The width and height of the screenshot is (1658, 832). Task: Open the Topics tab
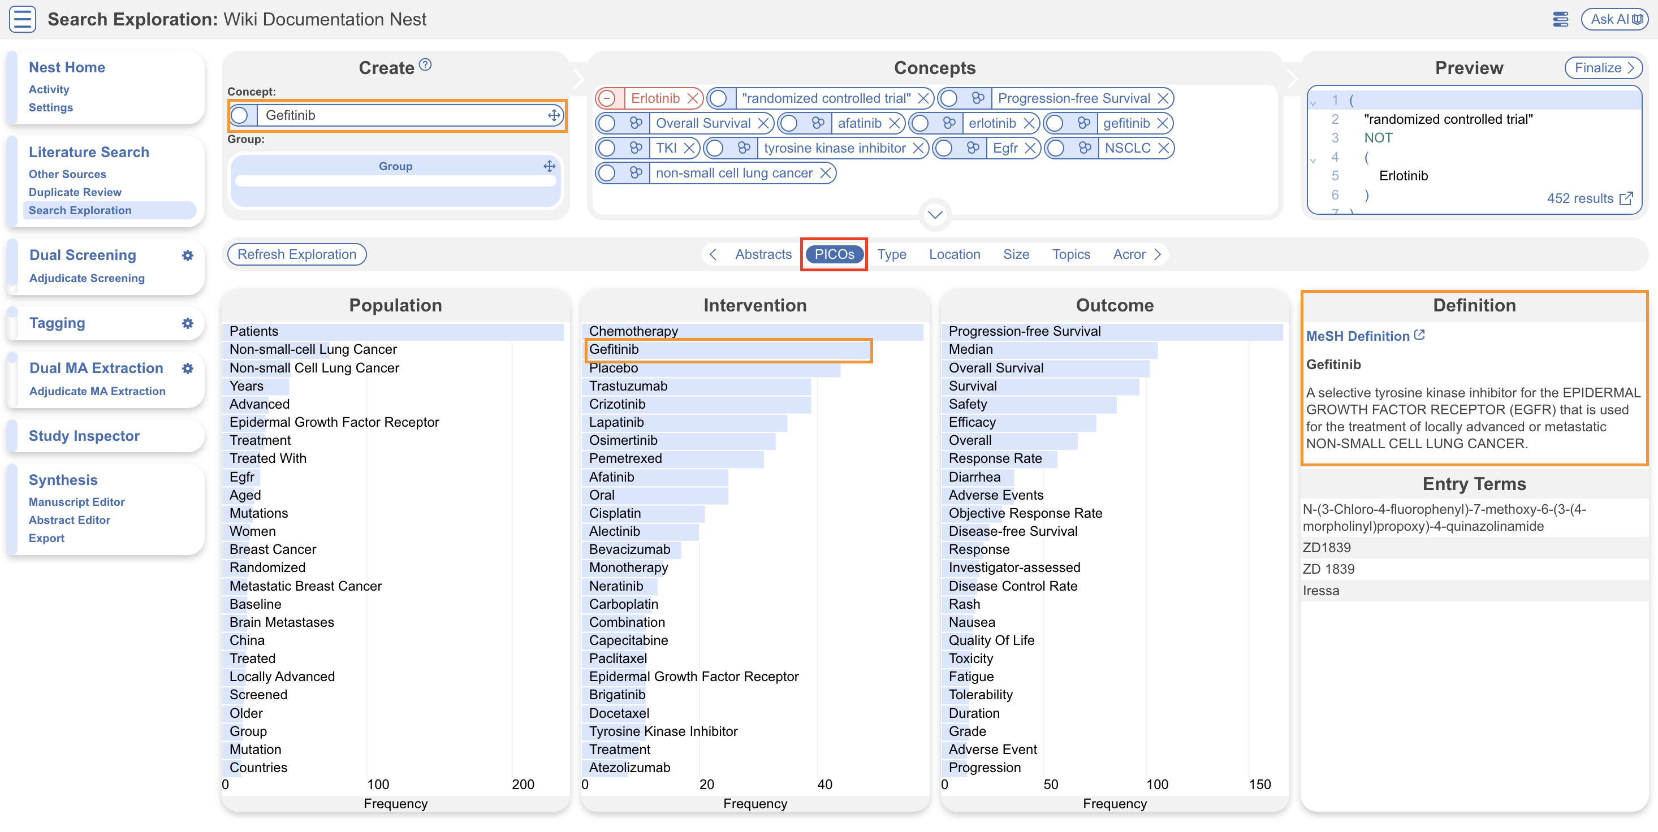pos(1070,254)
